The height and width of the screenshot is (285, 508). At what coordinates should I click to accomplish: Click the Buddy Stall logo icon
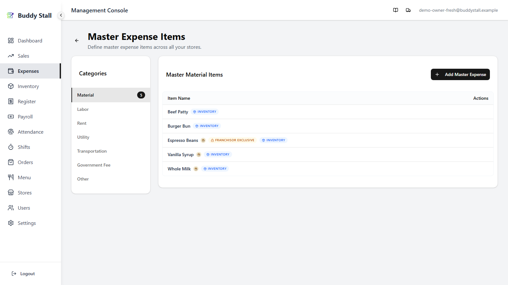pos(10,15)
